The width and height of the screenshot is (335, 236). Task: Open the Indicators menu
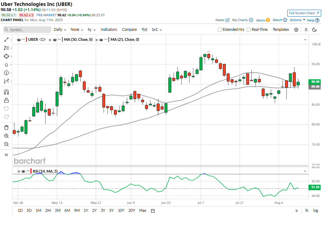pos(109,29)
